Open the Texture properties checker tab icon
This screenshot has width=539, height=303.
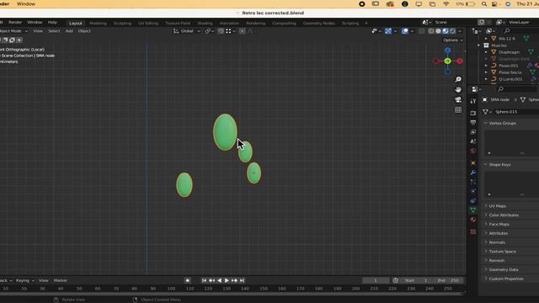[473, 232]
